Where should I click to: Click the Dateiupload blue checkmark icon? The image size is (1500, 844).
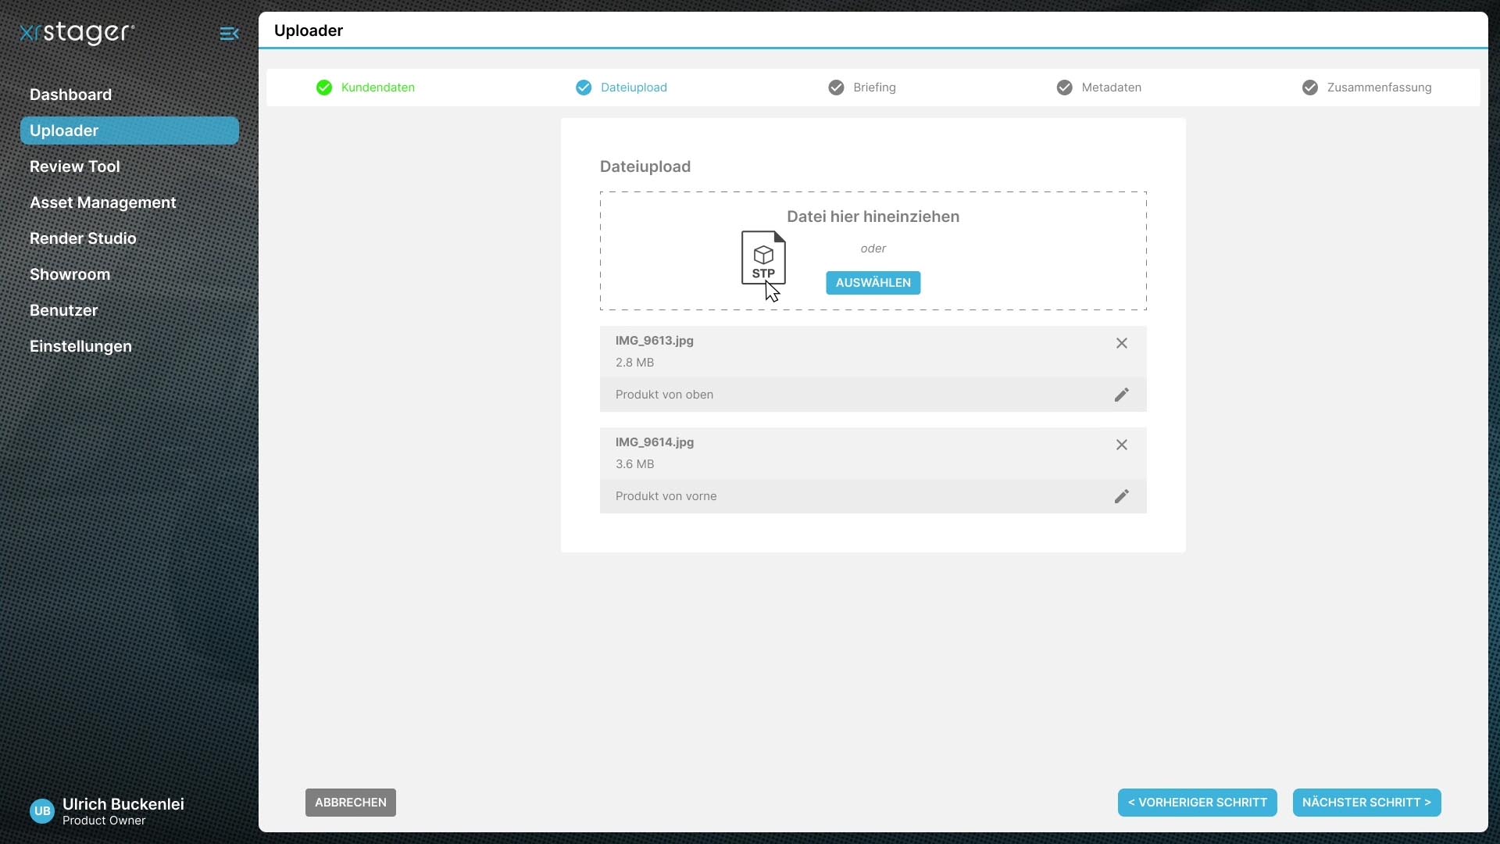click(584, 88)
